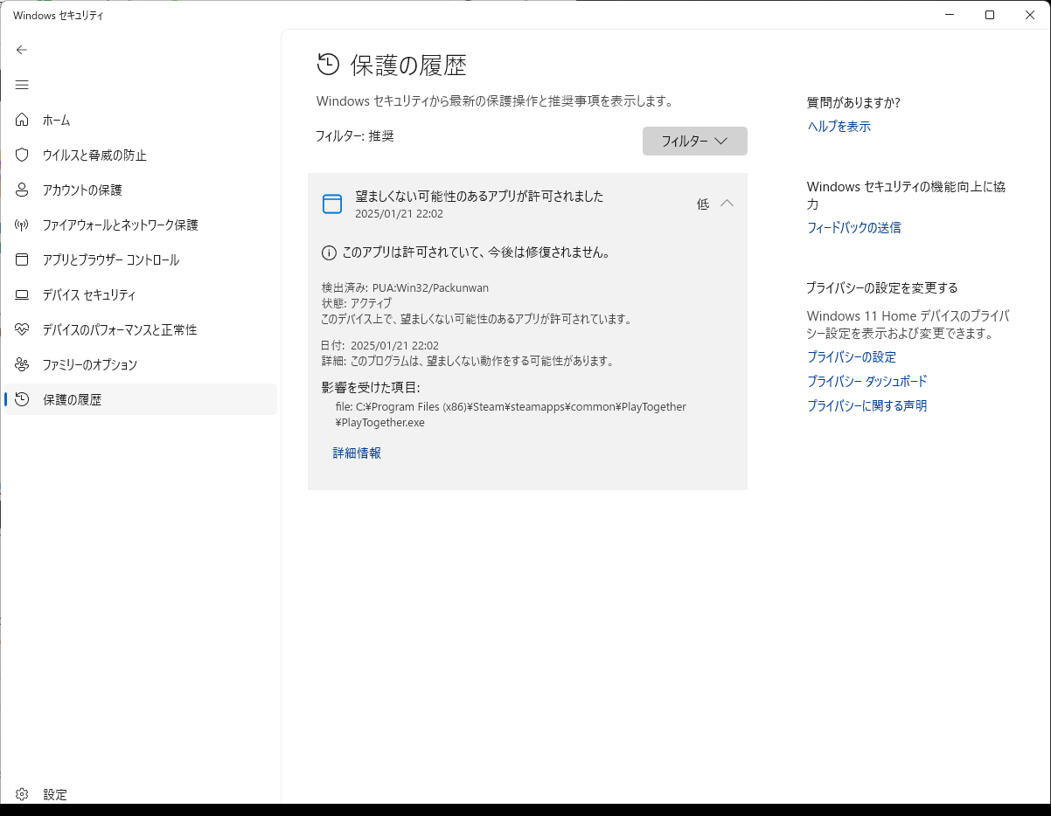
Task: Select アプリとブラウザー コントロール in sidebar
Action: click(x=110, y=259)
